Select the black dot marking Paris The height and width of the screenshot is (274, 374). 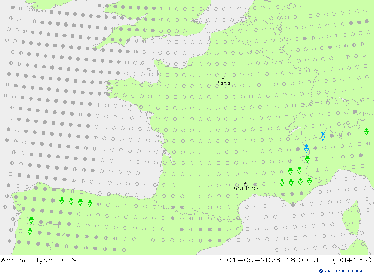pyautogui.click(x=223, y=78)
